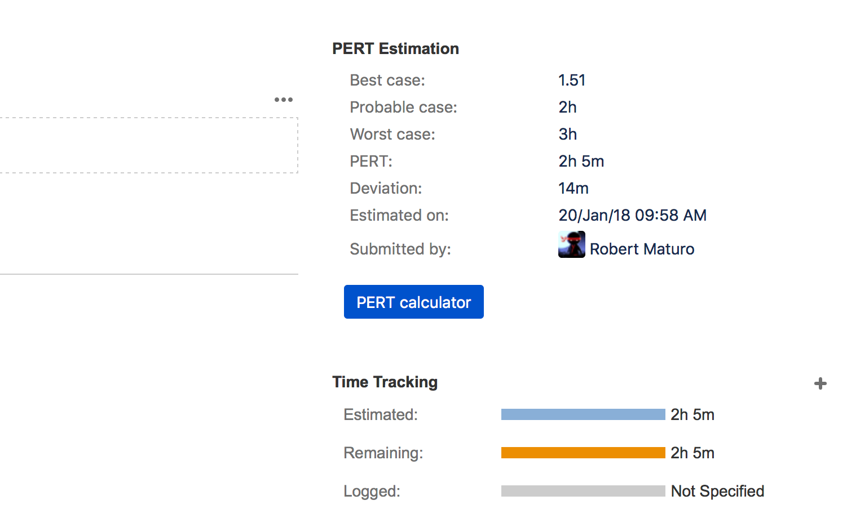This screenshot has height=527, width=847.
Task: Click the PERT: label
Action: pyautogui.click(x=371, y=161)
